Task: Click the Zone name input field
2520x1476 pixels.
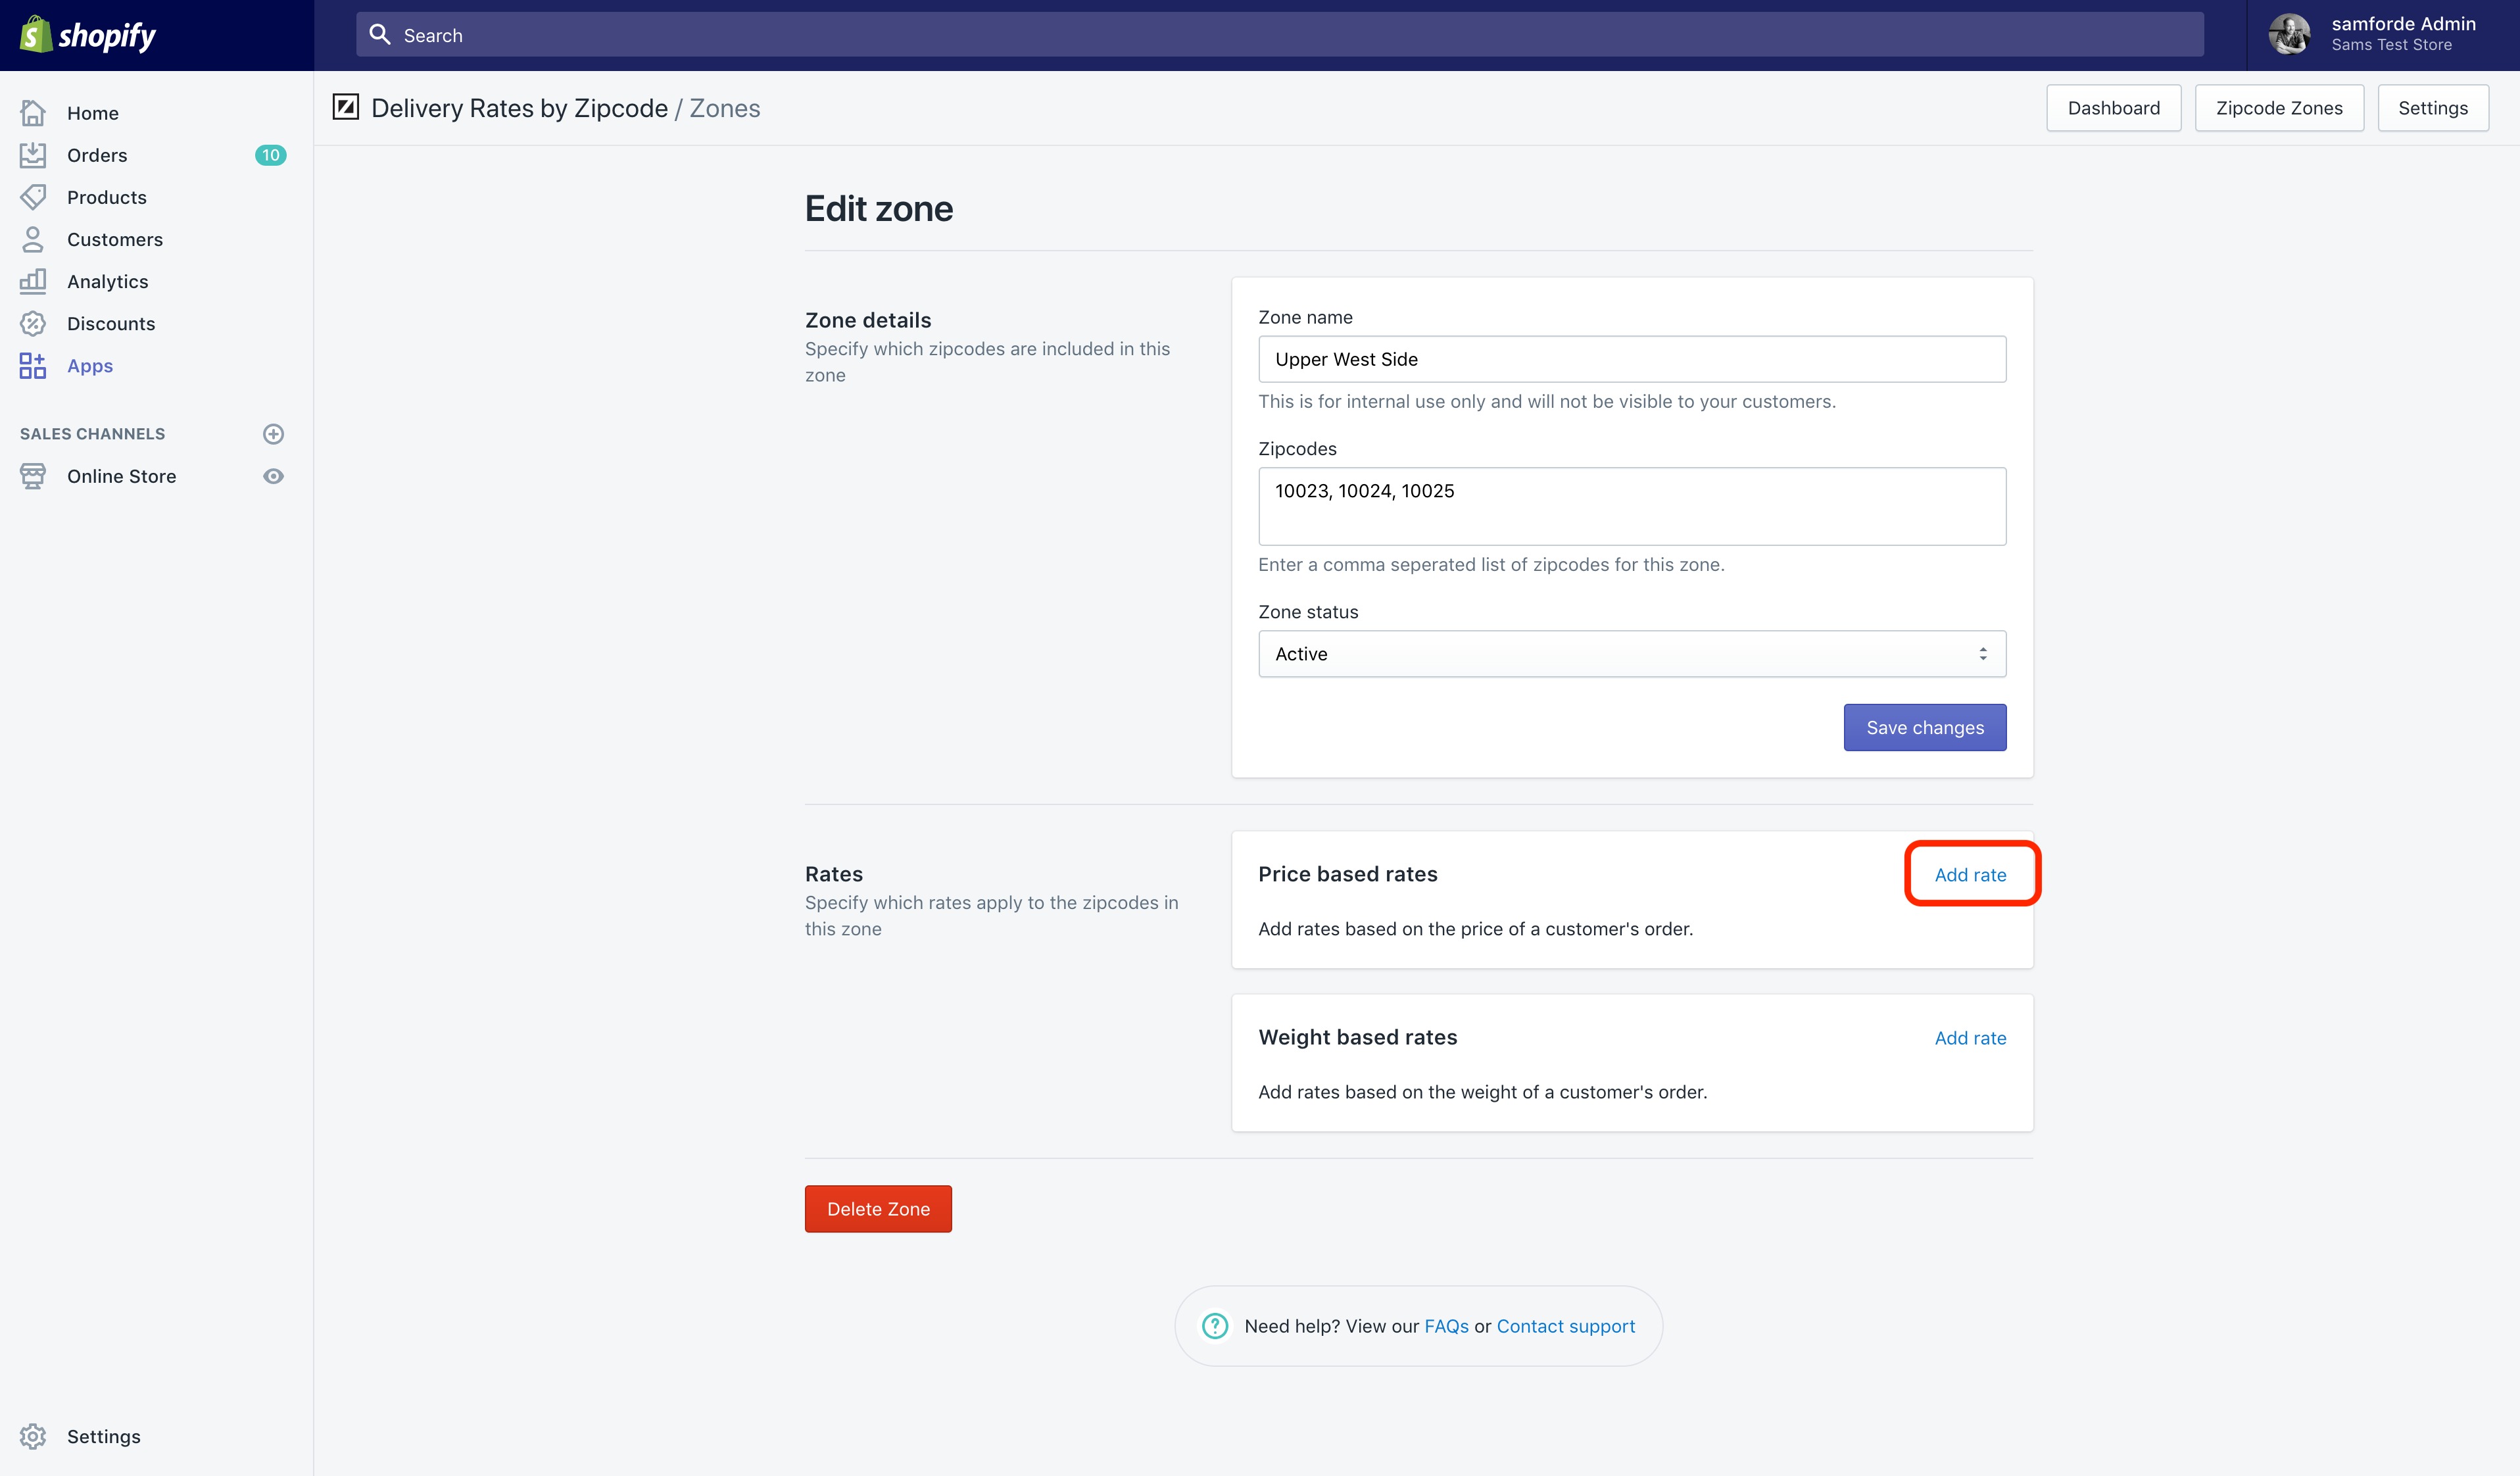Action: (1632, 359)
